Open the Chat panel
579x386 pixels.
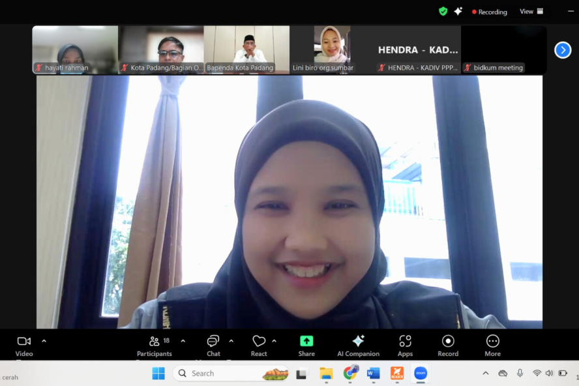click(x=213, y=345)
